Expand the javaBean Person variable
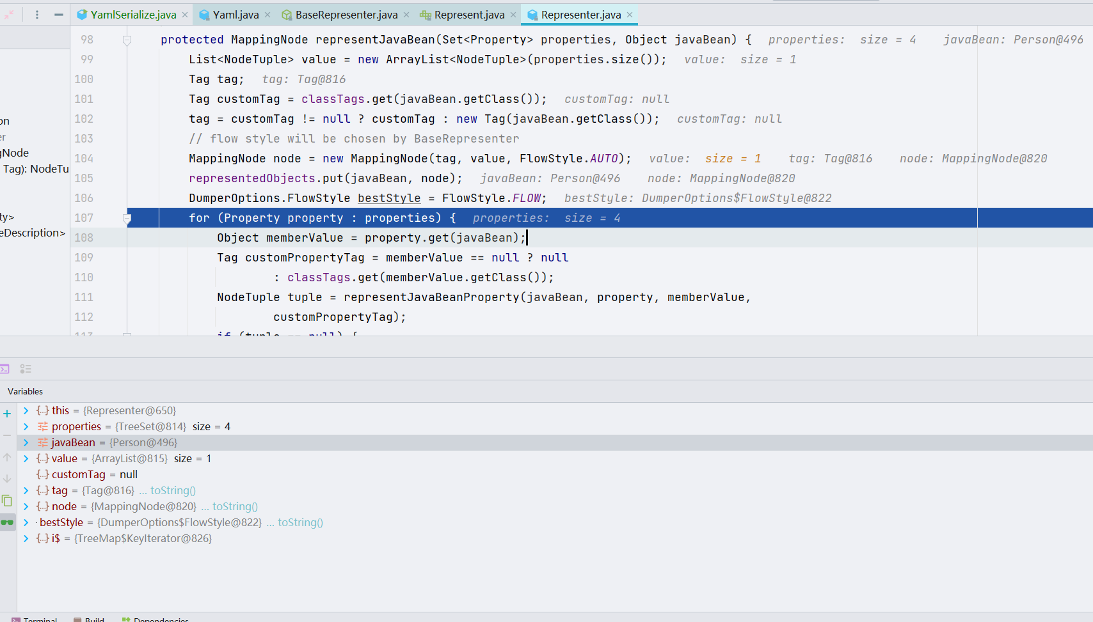Viewport: 1093px width, 622px height. [x=26, y=442]
